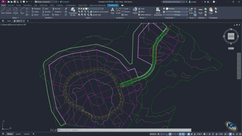Toggle clean screen in status bar

point(237,134)
